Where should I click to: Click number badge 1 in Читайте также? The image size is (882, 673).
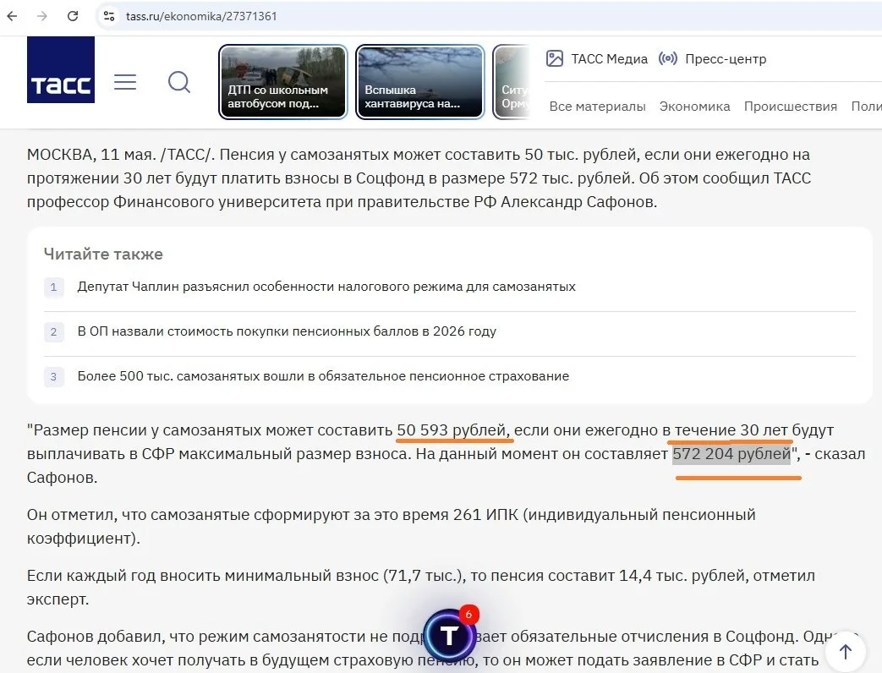click(x=53, y=287)
